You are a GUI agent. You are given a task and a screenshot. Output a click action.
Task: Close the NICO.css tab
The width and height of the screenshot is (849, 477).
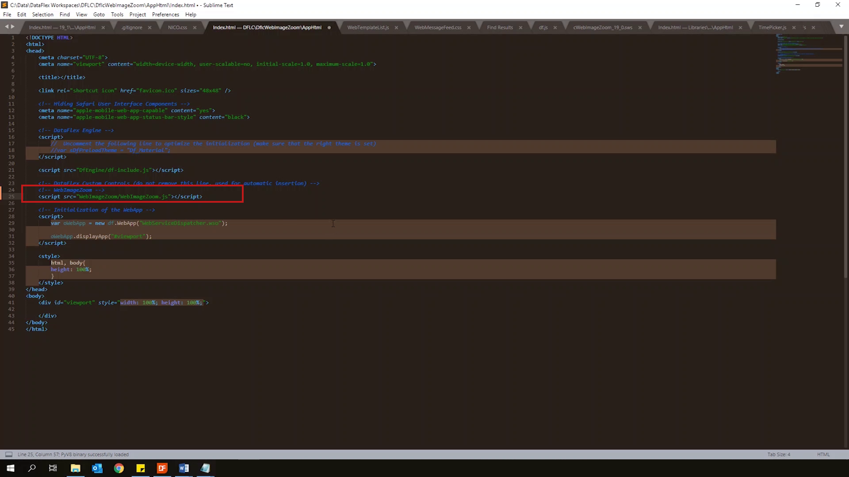point(195,27)
